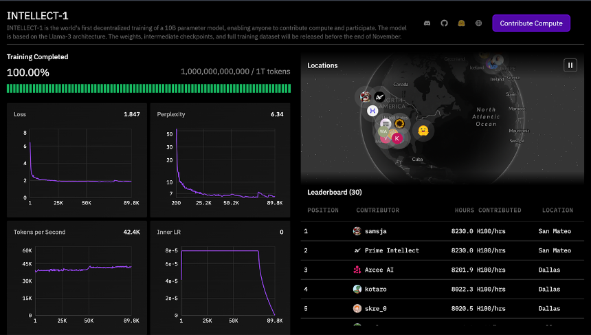Open the Hugging Face icon in header

pyautogui.click(x=461, y=23)
